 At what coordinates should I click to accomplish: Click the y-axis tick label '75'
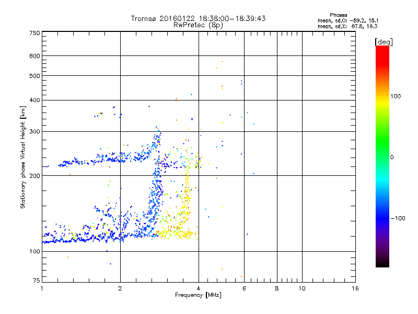(x=36, y=281)
